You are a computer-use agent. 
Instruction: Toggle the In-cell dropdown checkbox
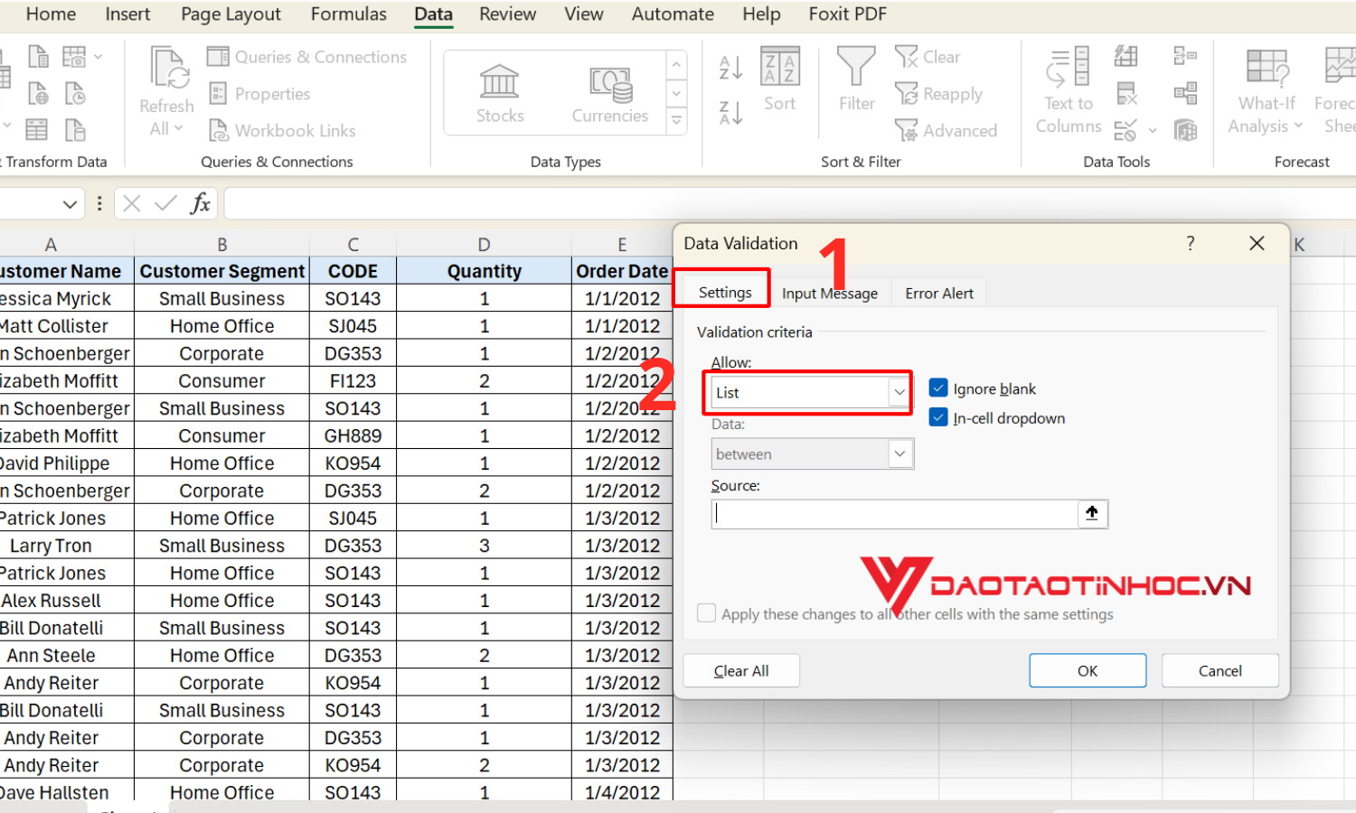(938, 417)
